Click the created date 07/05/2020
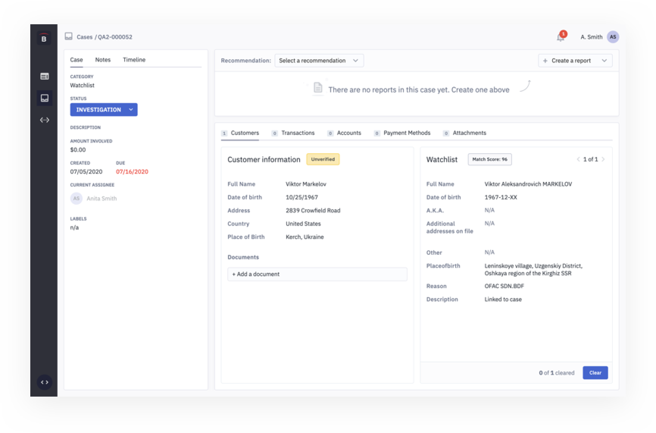Viewport: 656px width, 433px height. (x=86, y=172)
